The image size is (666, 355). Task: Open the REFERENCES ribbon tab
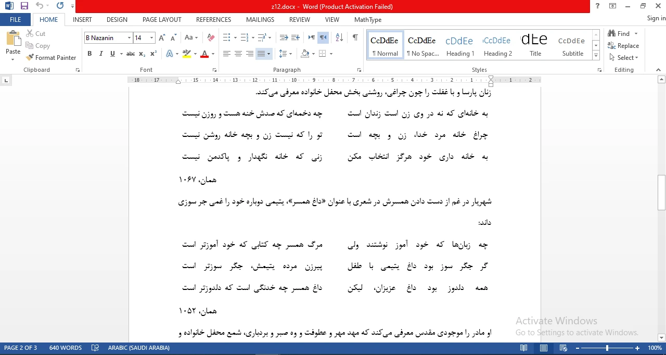213,20
